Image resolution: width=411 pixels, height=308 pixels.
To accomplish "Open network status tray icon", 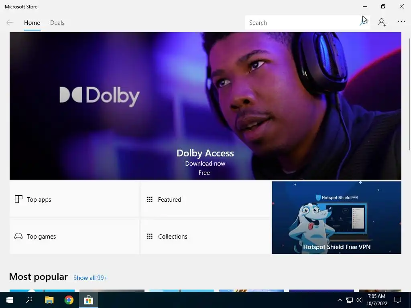I will (x=350, y=300).
